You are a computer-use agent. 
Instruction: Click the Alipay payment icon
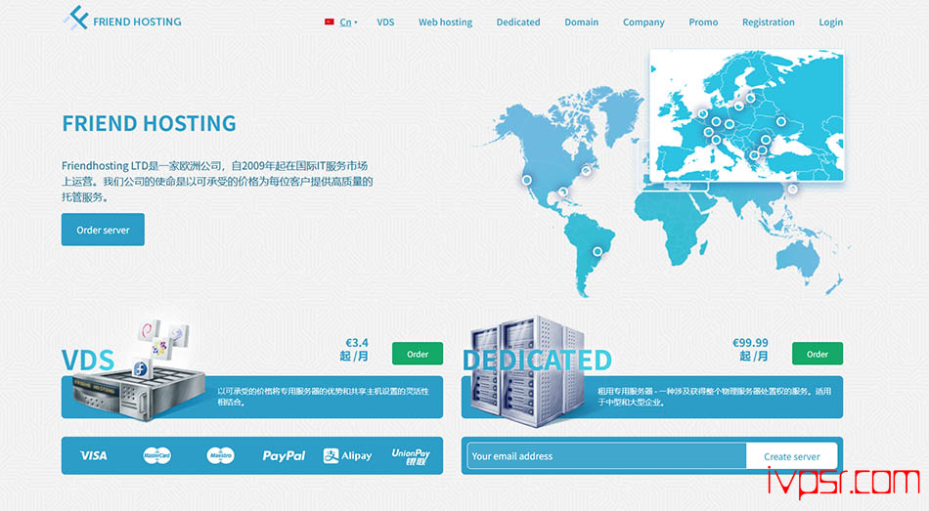347,455
